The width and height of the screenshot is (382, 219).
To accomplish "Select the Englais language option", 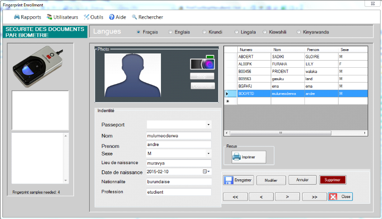I will [x=170, y=32].
